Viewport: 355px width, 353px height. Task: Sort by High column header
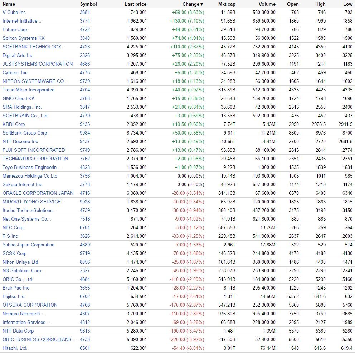coord(320,4)
